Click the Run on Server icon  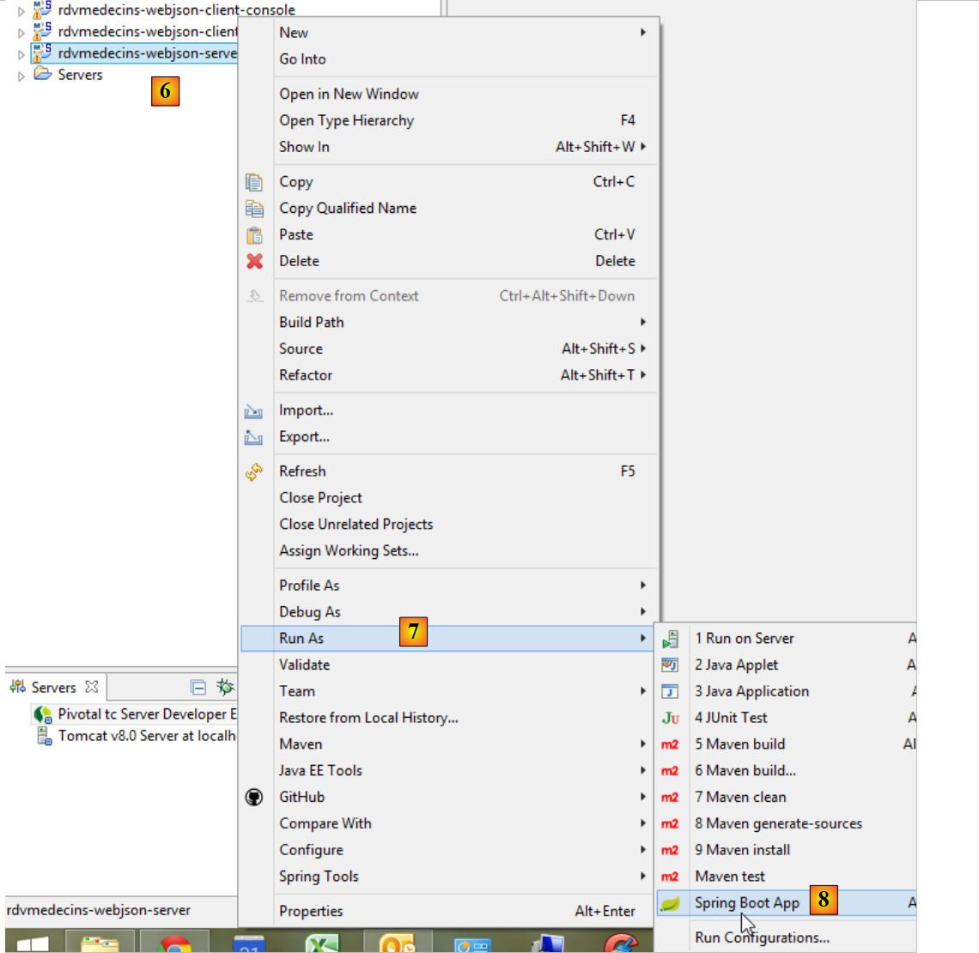tap(671, 639)
